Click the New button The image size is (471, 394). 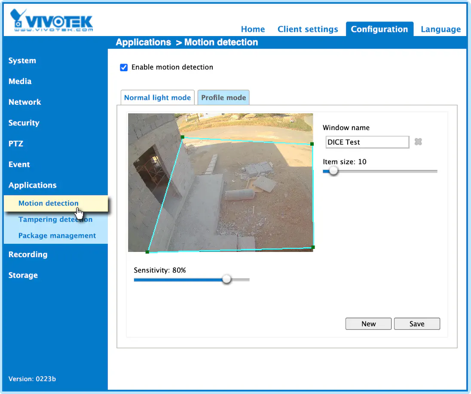pyautogui.click(x=368, y=324)
